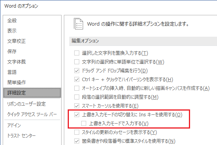Open the トラスト センター category
This screenshot has height=145, width=217.
(32, 136)
